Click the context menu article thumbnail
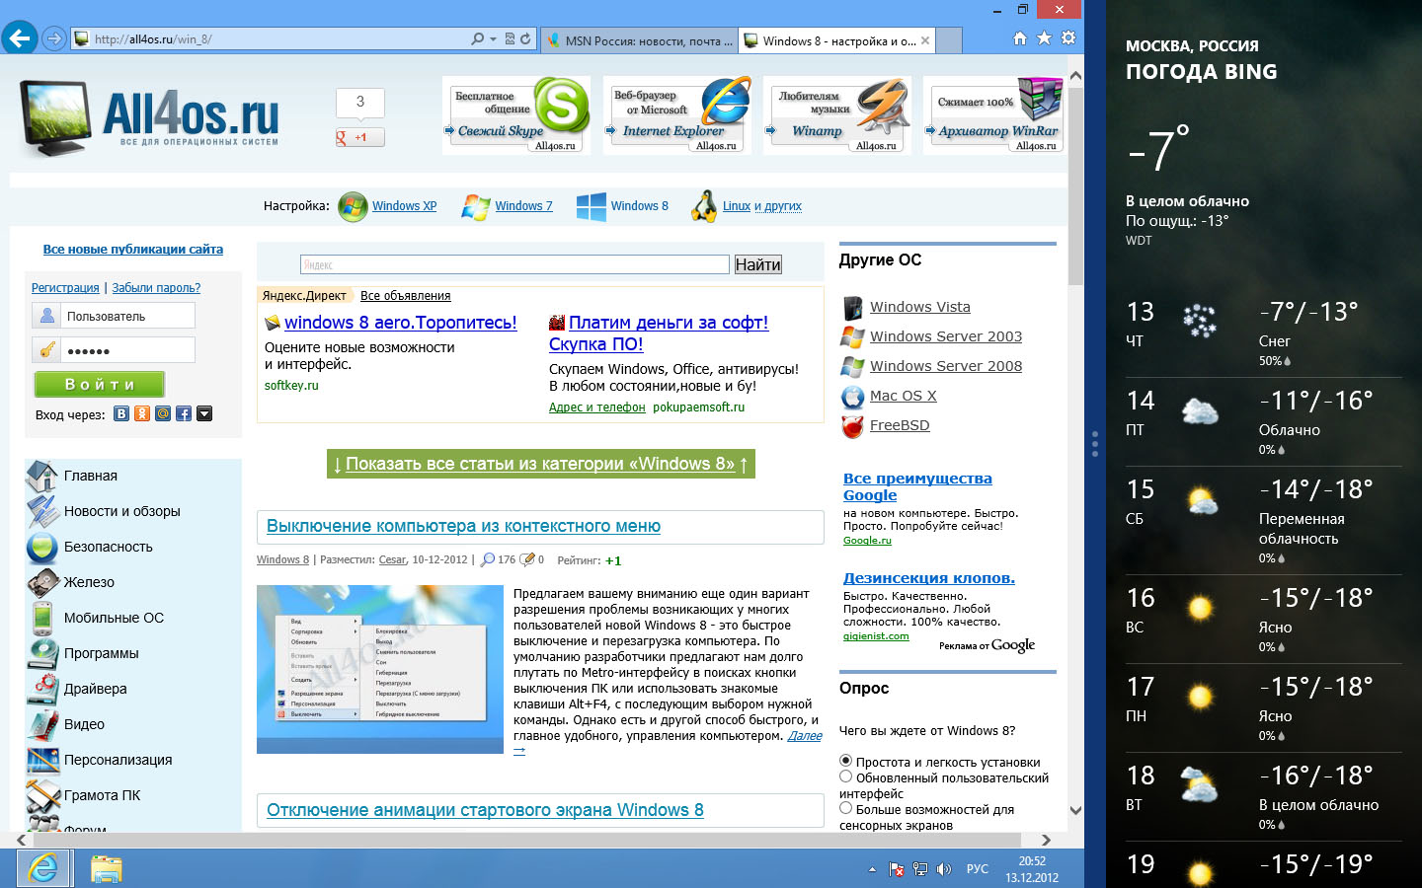 pyautogui.click(x=380, y=669)
